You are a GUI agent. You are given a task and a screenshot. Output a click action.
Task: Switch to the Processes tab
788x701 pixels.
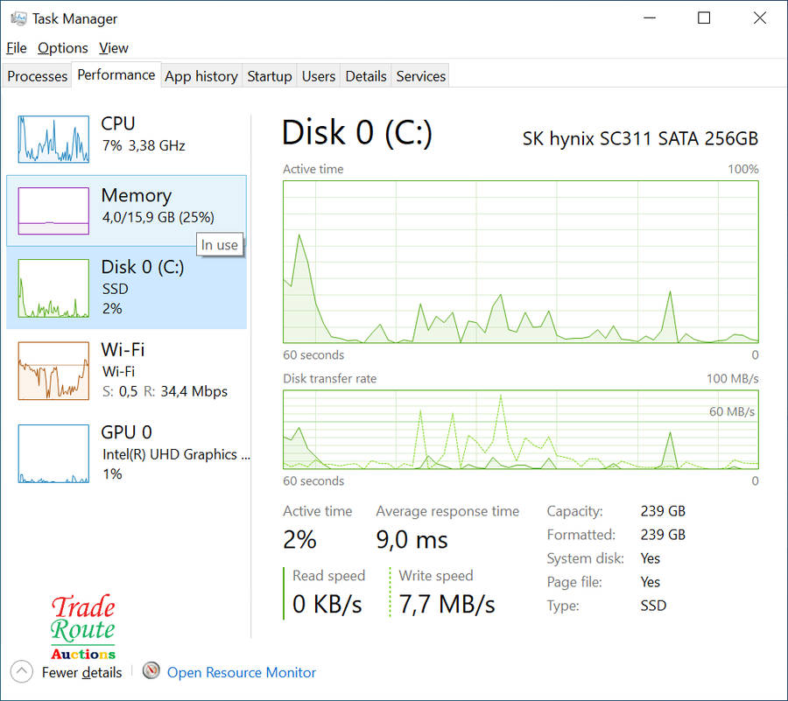[x=37, y=76]
